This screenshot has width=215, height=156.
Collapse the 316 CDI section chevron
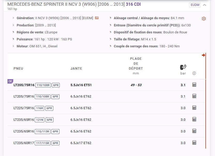pos(205,5)
